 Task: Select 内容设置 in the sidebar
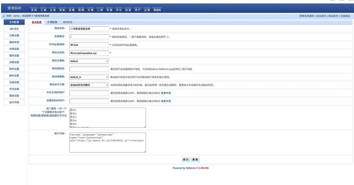click(14, 49)
